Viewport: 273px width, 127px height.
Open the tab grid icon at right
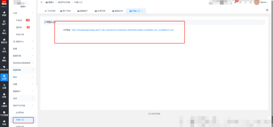(x=267, y=10)
